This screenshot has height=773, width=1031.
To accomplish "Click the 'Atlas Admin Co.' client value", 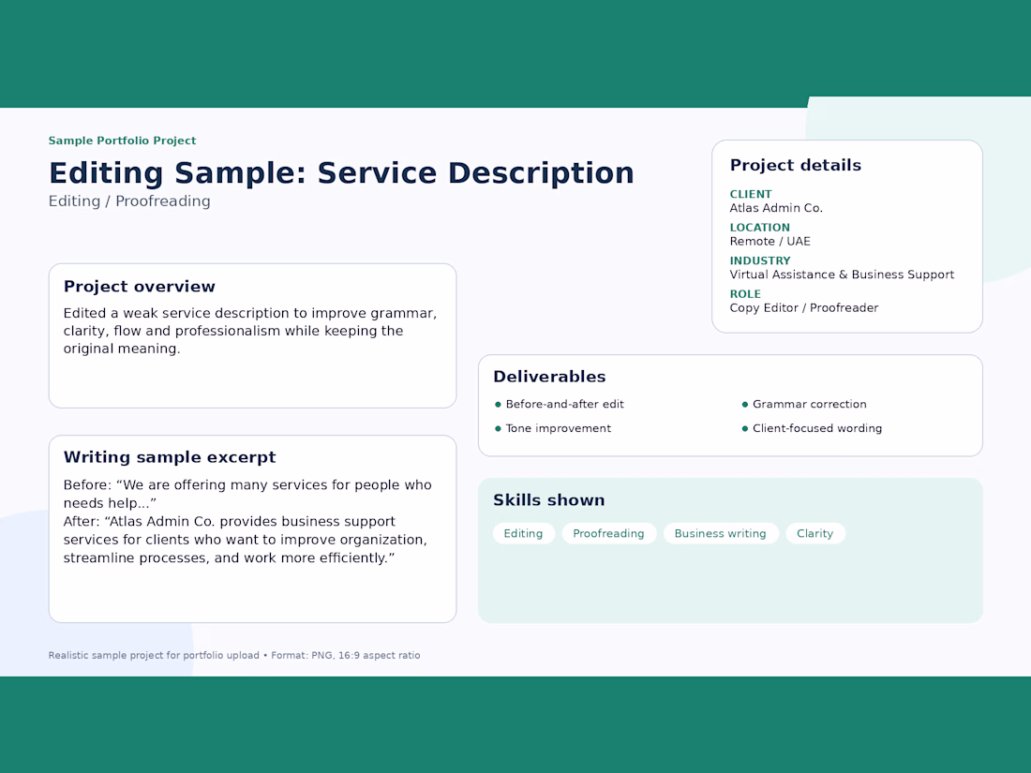I will coord(776,208).
